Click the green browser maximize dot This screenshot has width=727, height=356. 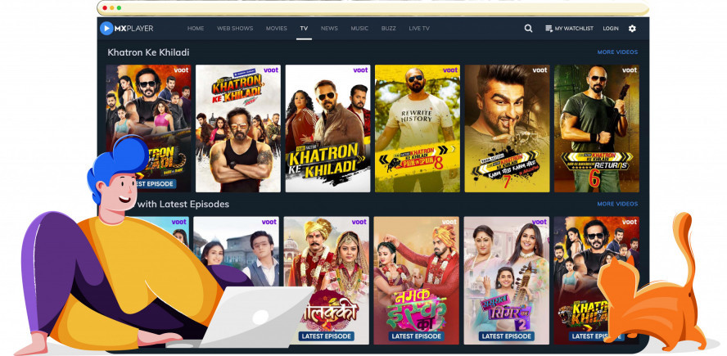point(119,8)
